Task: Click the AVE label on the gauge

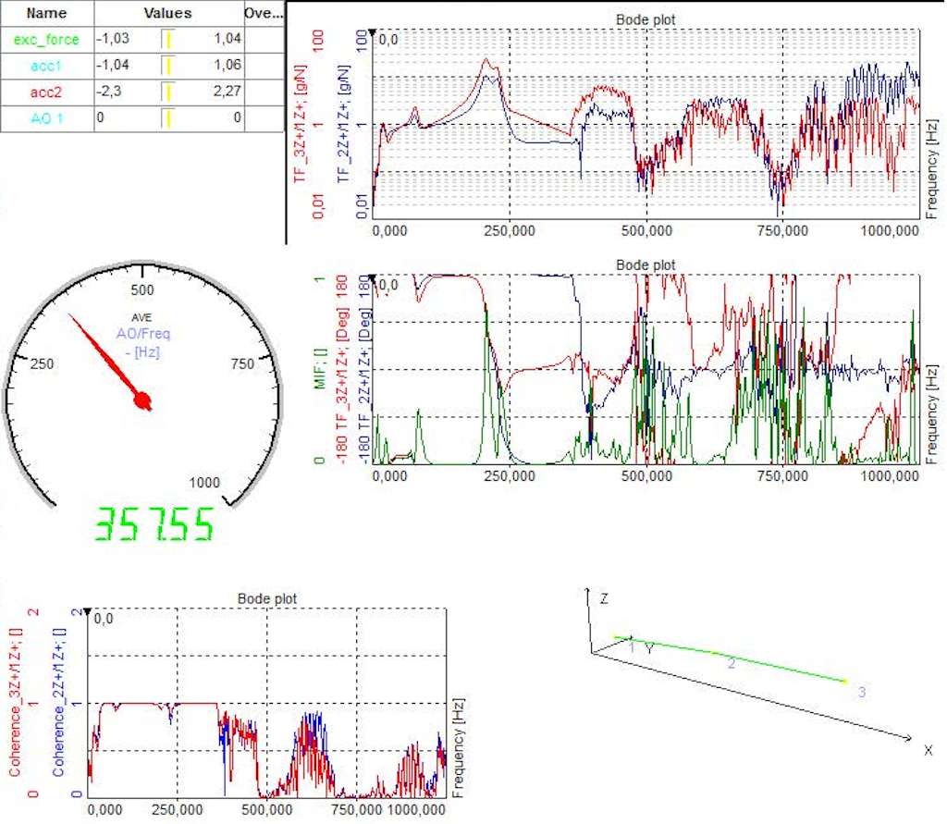Action: click(141, 317)
